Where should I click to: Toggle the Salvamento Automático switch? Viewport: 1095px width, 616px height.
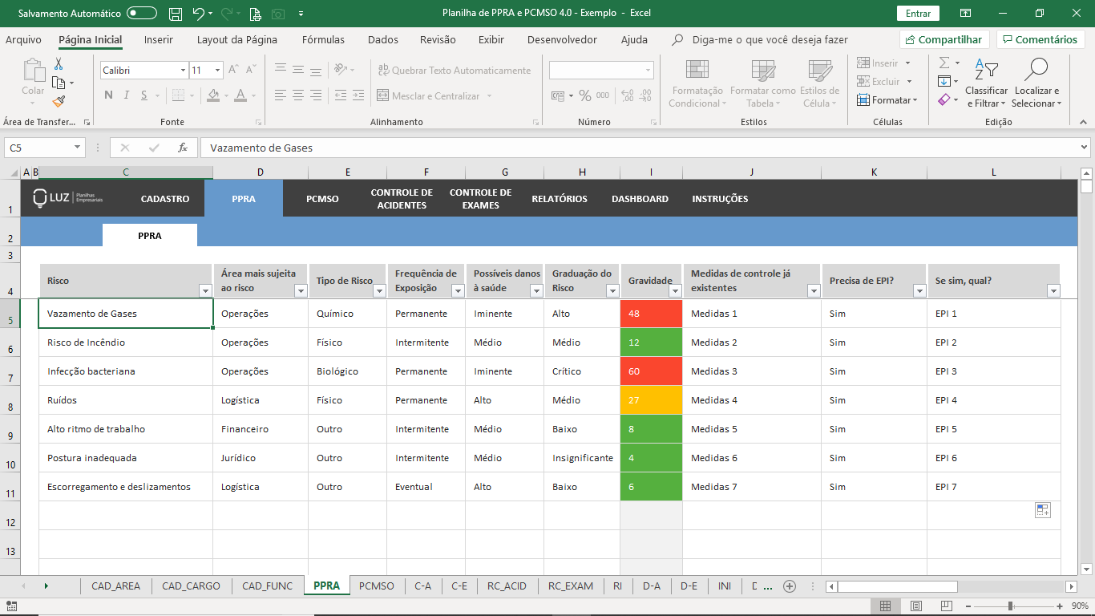click(142, 14)
